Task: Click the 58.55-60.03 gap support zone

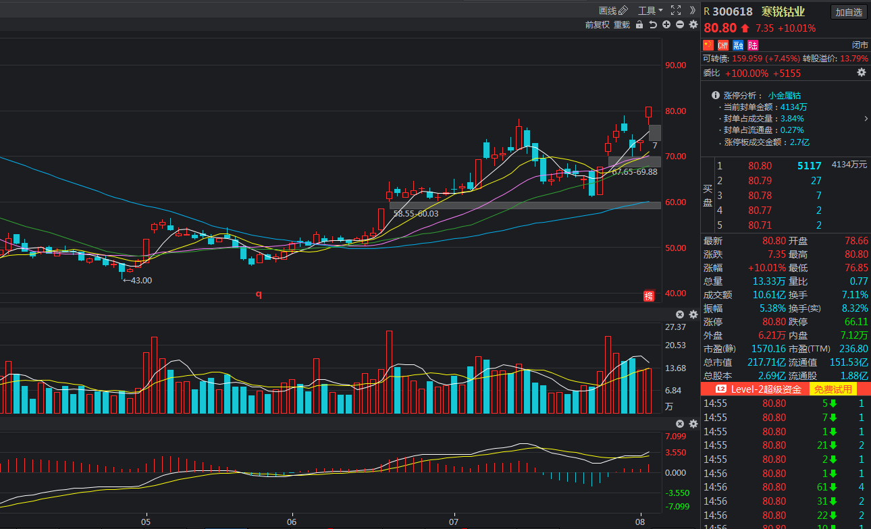Action: [525, 205]
